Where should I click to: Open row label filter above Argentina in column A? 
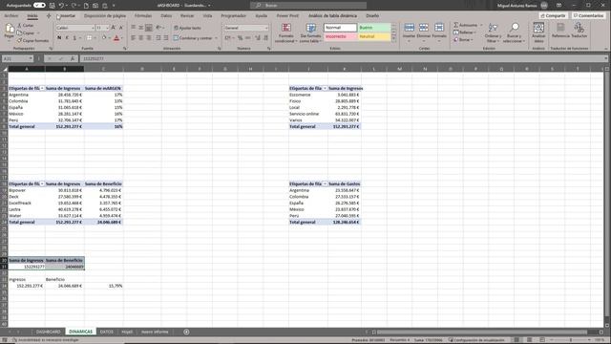coord(42,89)
